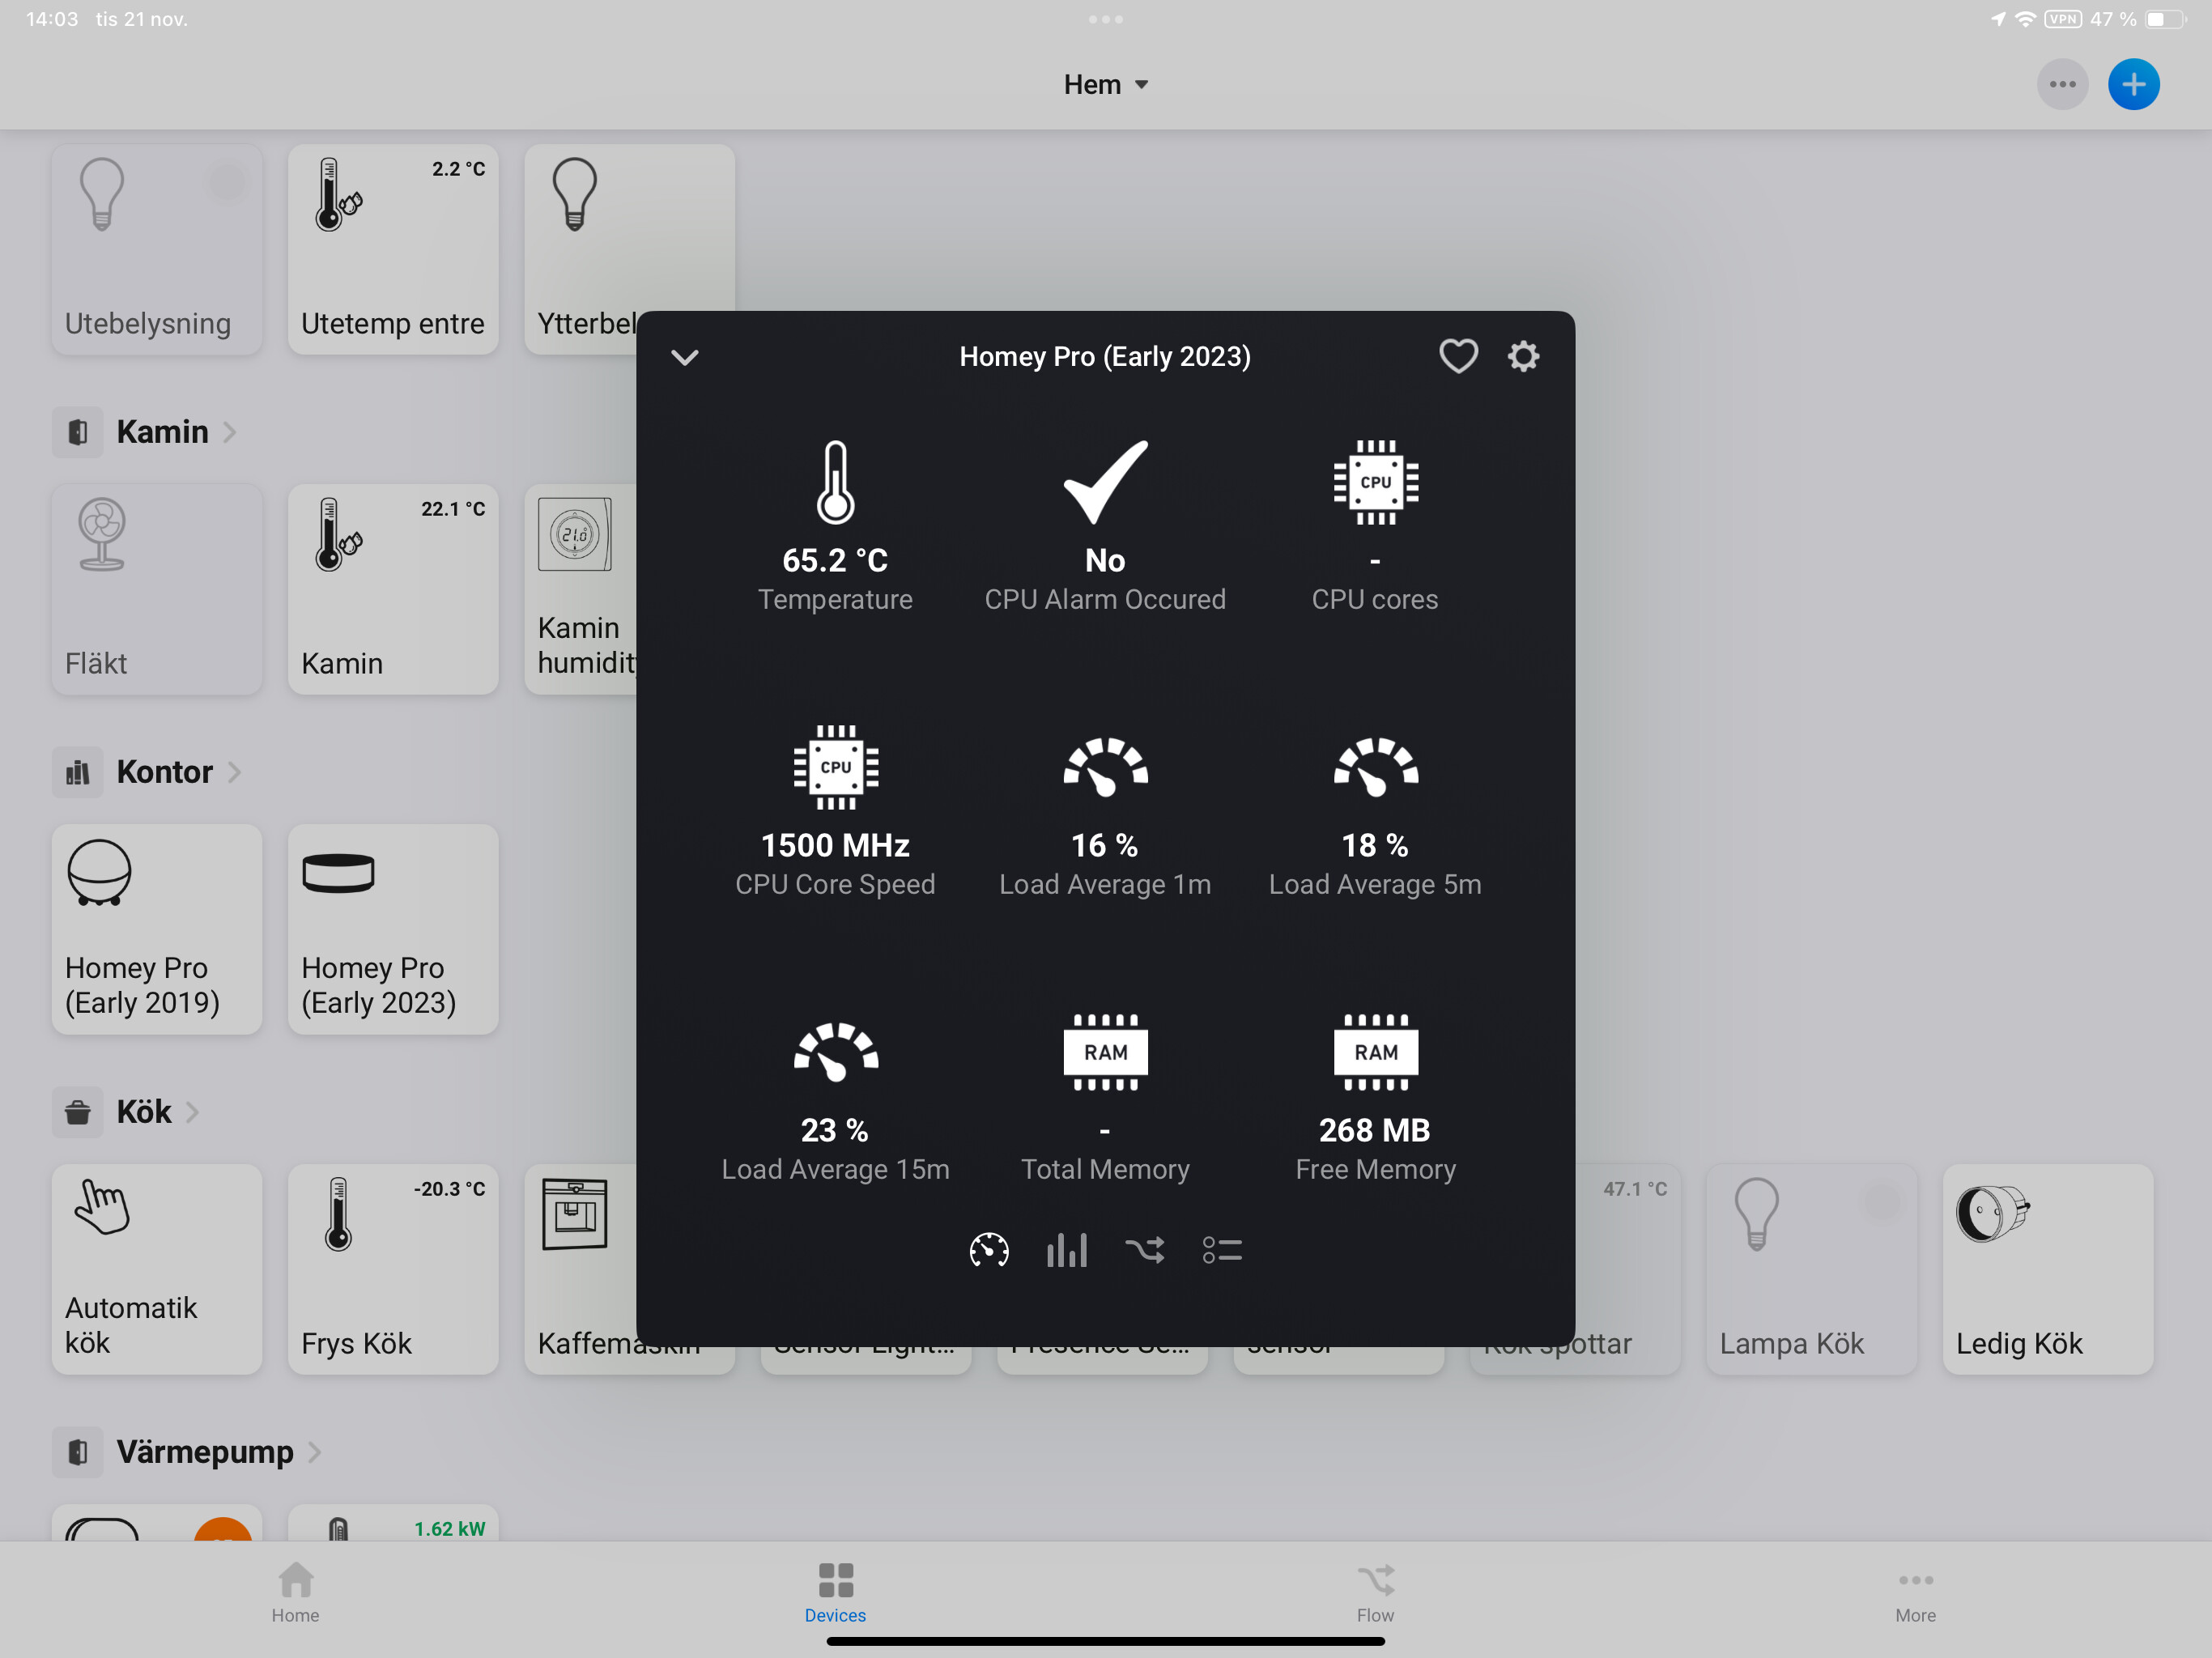Screen dimensions: 2212x1658
Task: Open the Hem home selector dropdown
Action: click(1105, 85)
